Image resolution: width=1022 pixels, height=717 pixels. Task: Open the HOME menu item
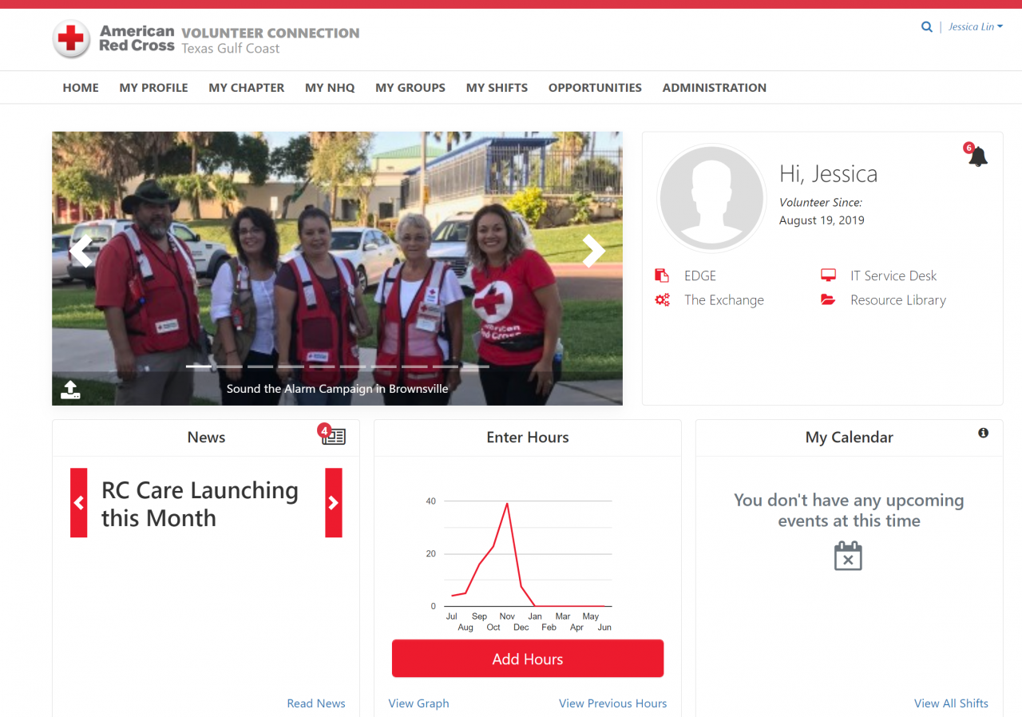click(81, 88)
